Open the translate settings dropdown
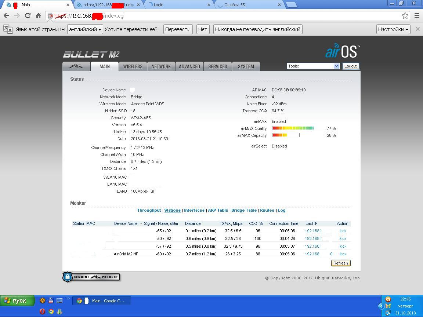423x317 pixels. tap(393, 29)
